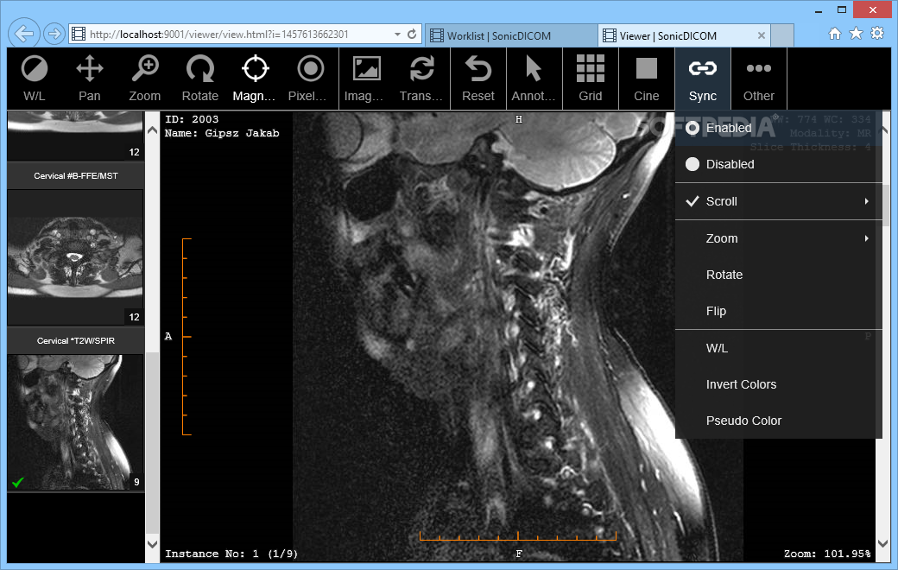This screenshot has height=570, width=898.
Task: Switch to Worklist SonicDICOM tab
Action: [x=511, y=35]
